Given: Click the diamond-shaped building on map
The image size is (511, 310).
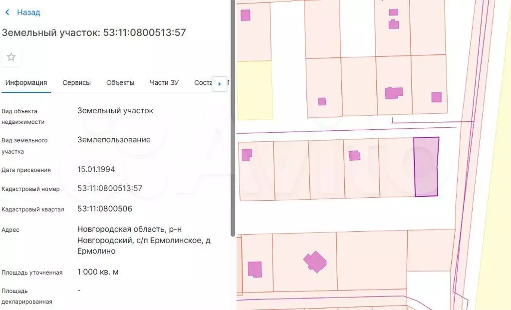Looking at the screenshot, I should 315,262.
